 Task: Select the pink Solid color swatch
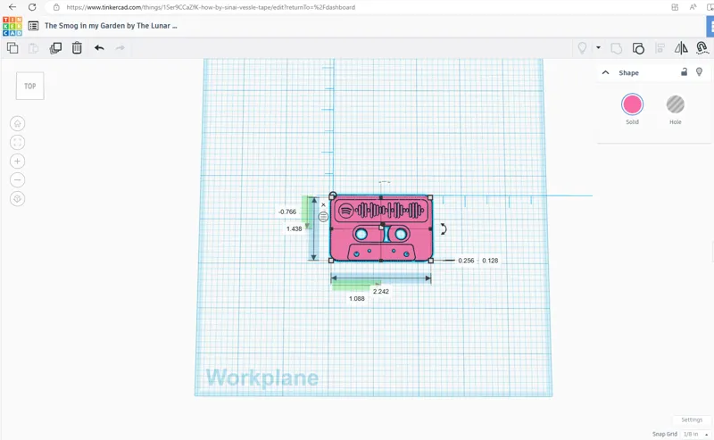pyautogui.click(x=633, y=104)
